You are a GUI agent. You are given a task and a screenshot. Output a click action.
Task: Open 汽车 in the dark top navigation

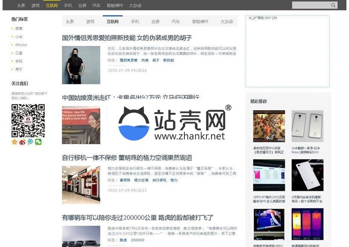tap(96, 6)
